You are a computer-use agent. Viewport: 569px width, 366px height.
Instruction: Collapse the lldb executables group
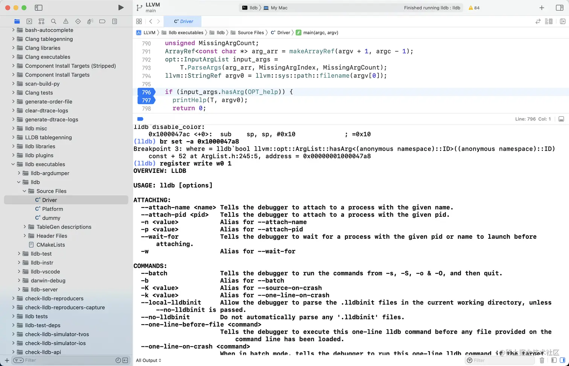pos(13,164)
